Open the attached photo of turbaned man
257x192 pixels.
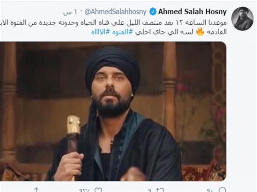coord(113,111)
